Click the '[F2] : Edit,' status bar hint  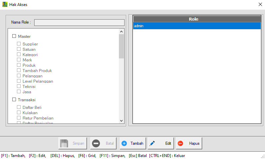point(37,156)
